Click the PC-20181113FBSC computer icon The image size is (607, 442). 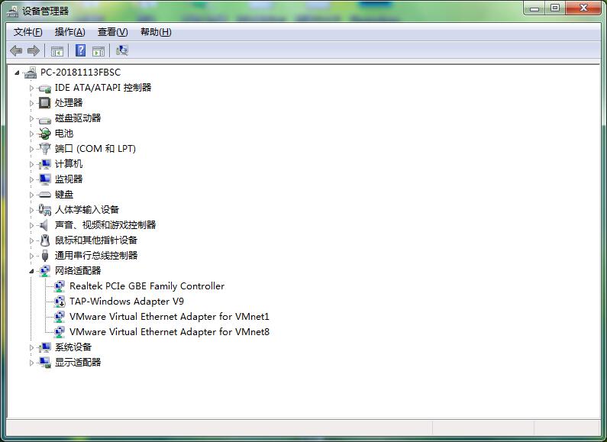(x=31, y=73)
